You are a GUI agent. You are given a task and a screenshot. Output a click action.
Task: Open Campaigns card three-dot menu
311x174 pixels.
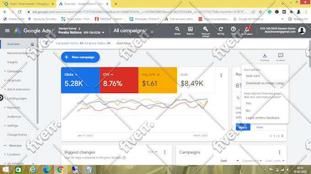[279, 152]
